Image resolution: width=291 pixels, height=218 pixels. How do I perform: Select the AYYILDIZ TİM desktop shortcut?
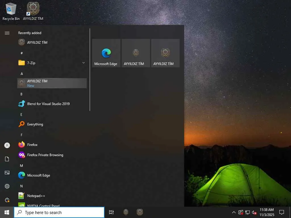(33, 11)
